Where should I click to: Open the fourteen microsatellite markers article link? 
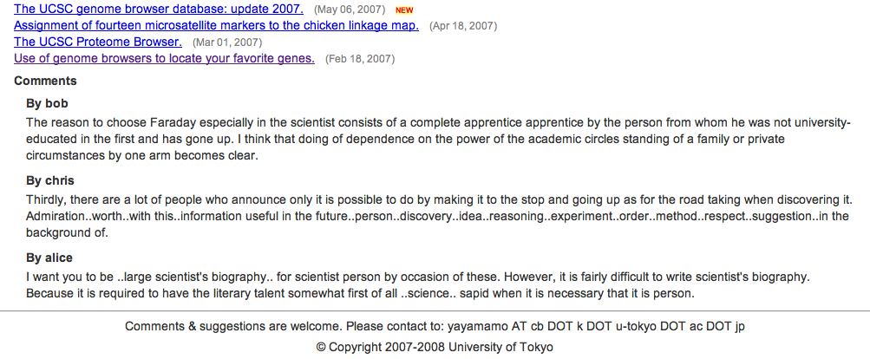tap(216, 25)
